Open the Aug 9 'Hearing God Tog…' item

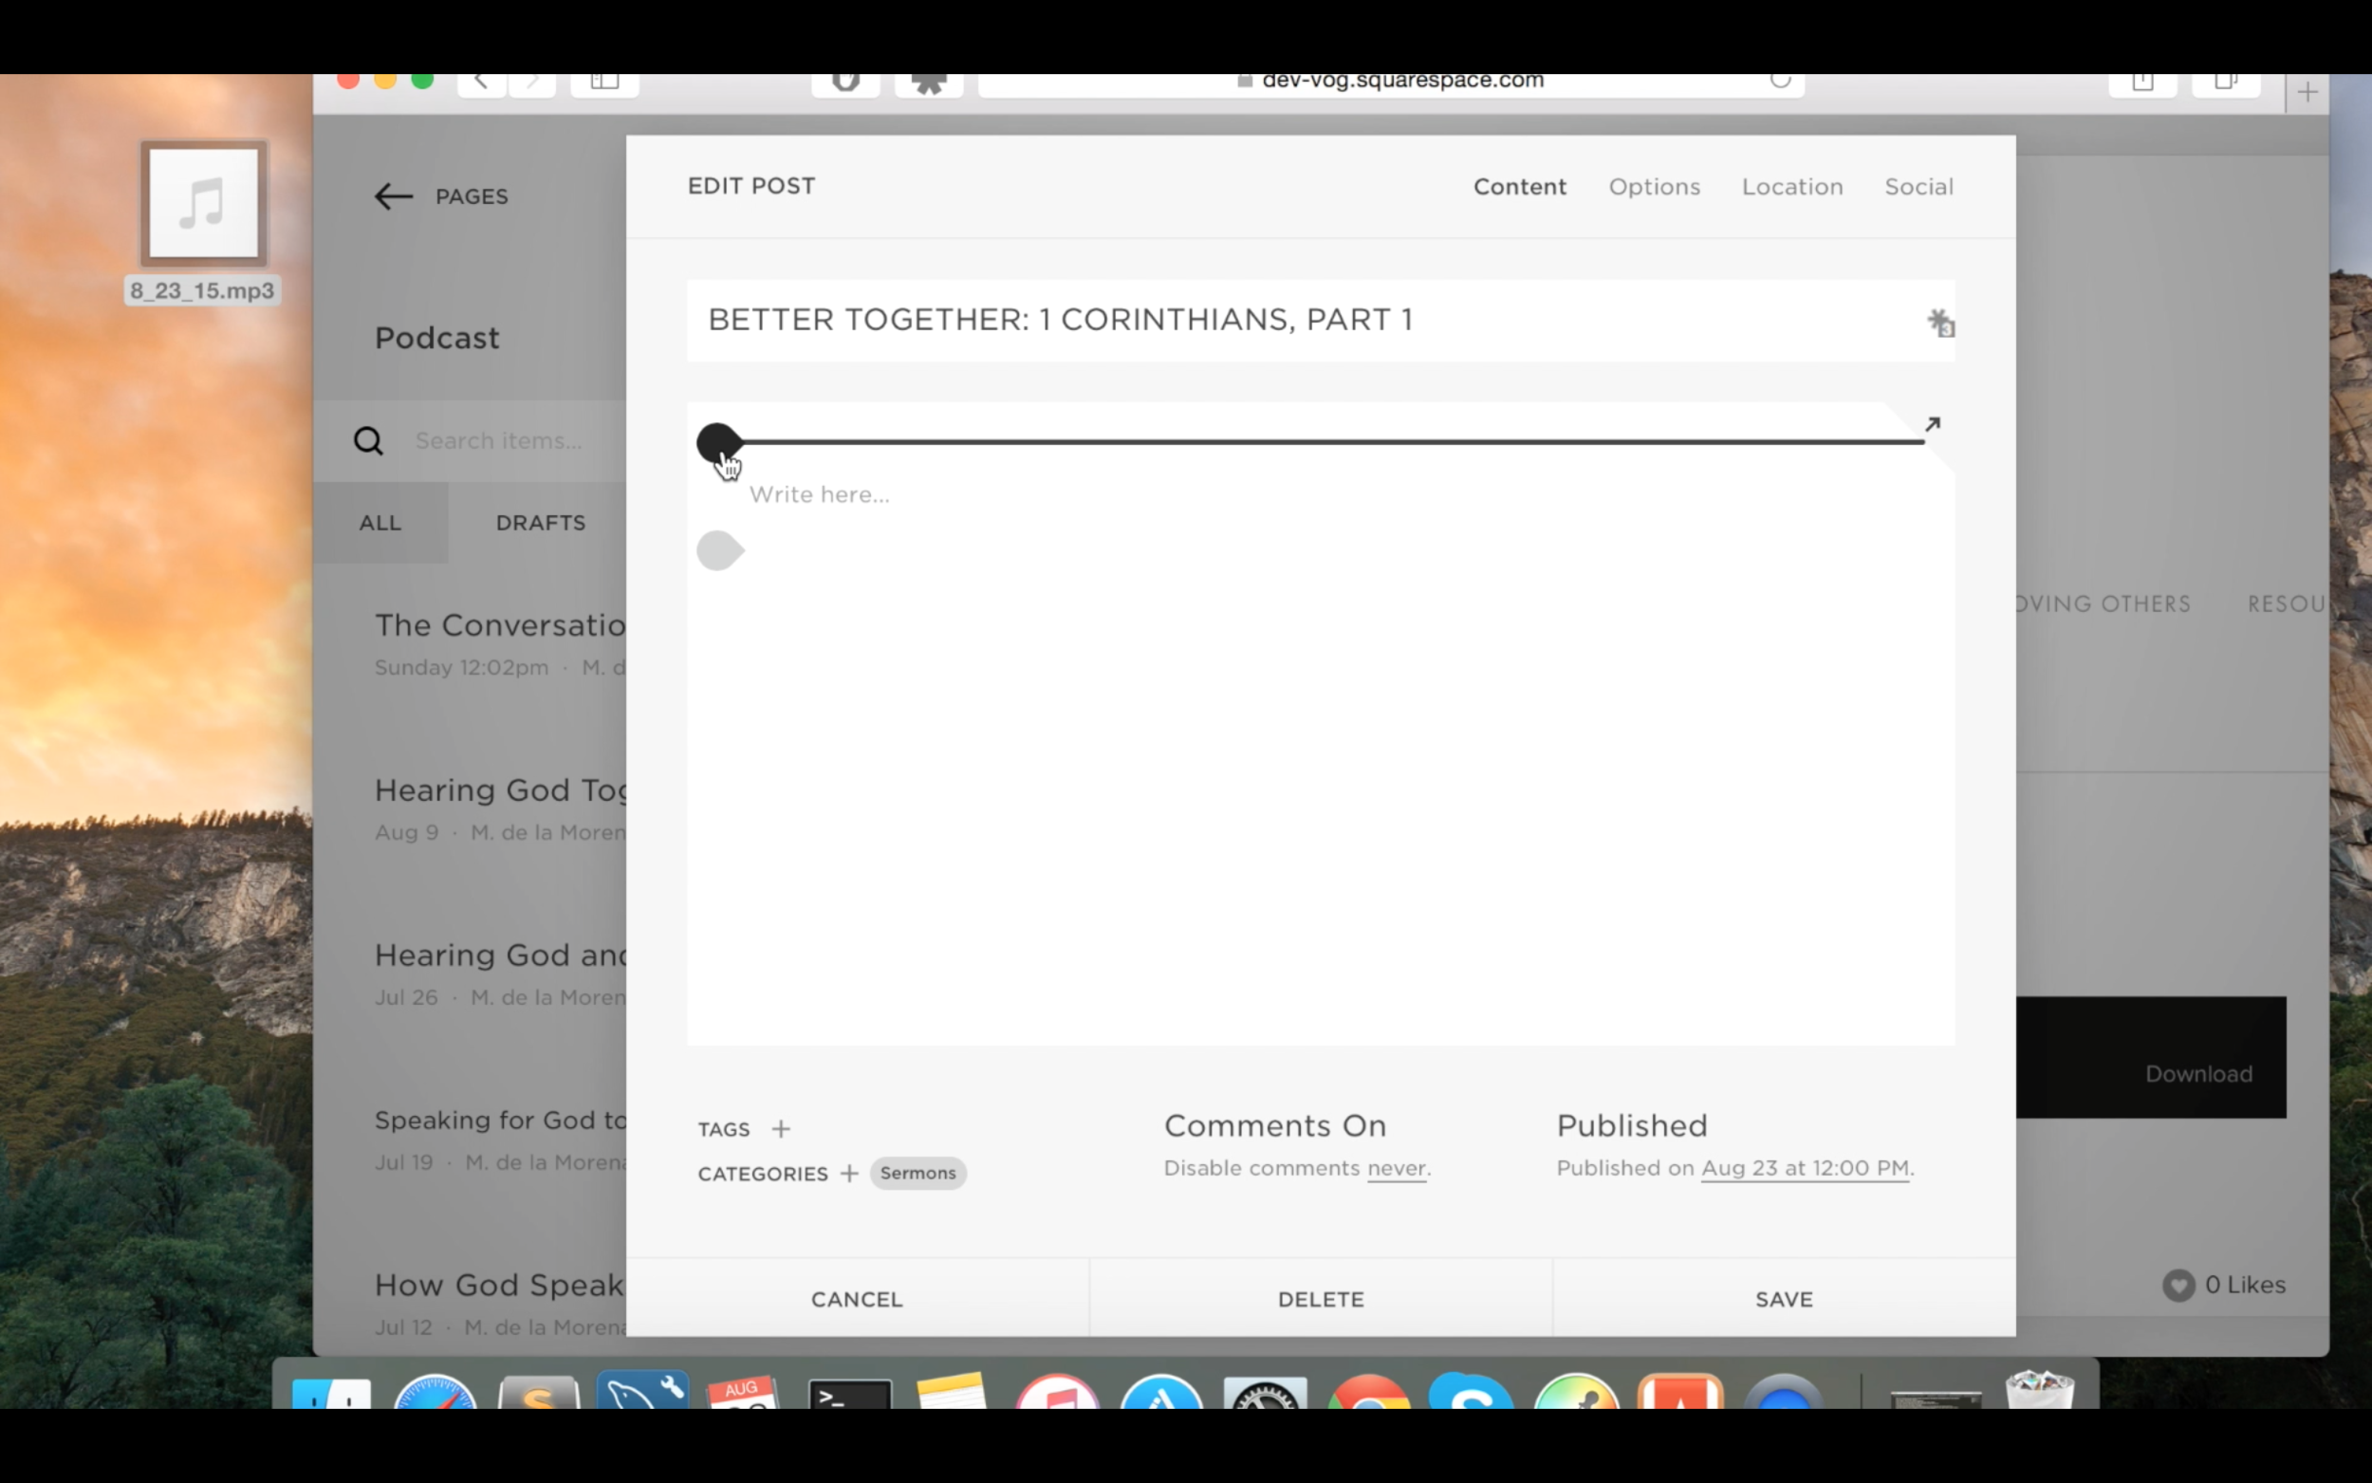(x=499, y=810)
